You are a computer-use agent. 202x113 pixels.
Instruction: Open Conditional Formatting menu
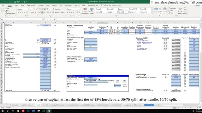coord(85,11)
